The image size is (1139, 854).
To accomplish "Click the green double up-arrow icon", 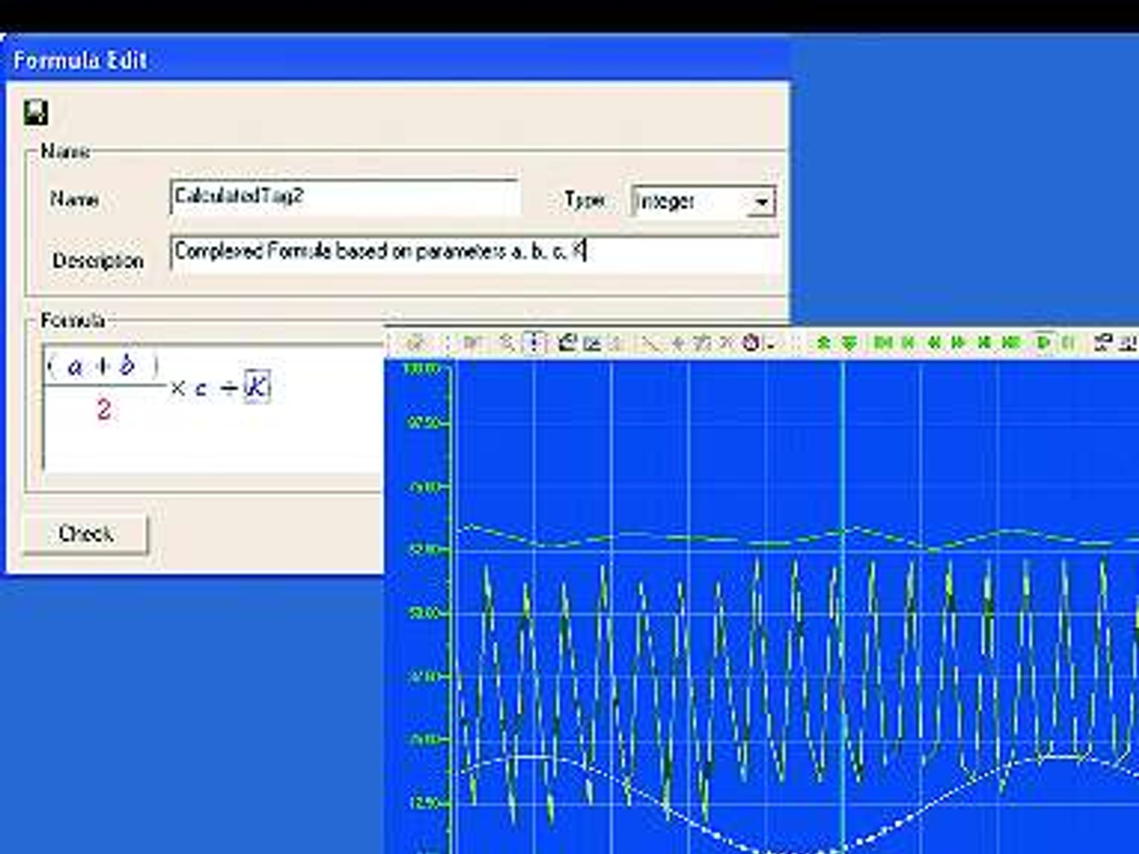I will (x=822, y=343).
